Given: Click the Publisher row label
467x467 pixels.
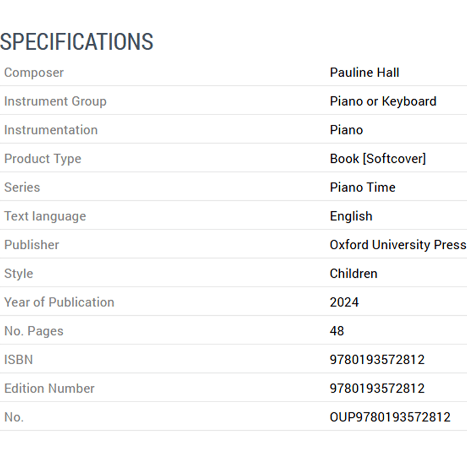Looking at the screenshot, I should pos(32,245).
